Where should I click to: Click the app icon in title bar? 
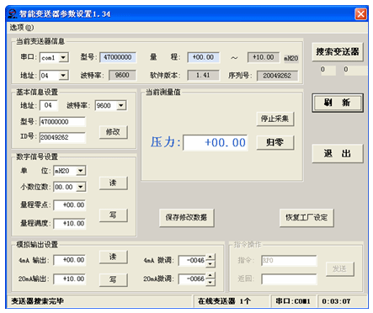tap(13, 13)
